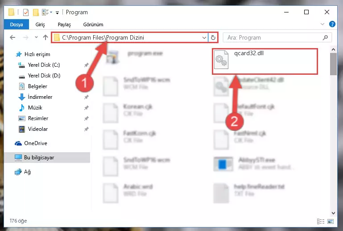The image size is (343, 231).
Task: Go back with the back arrow
Action: (x=12, y=37)
